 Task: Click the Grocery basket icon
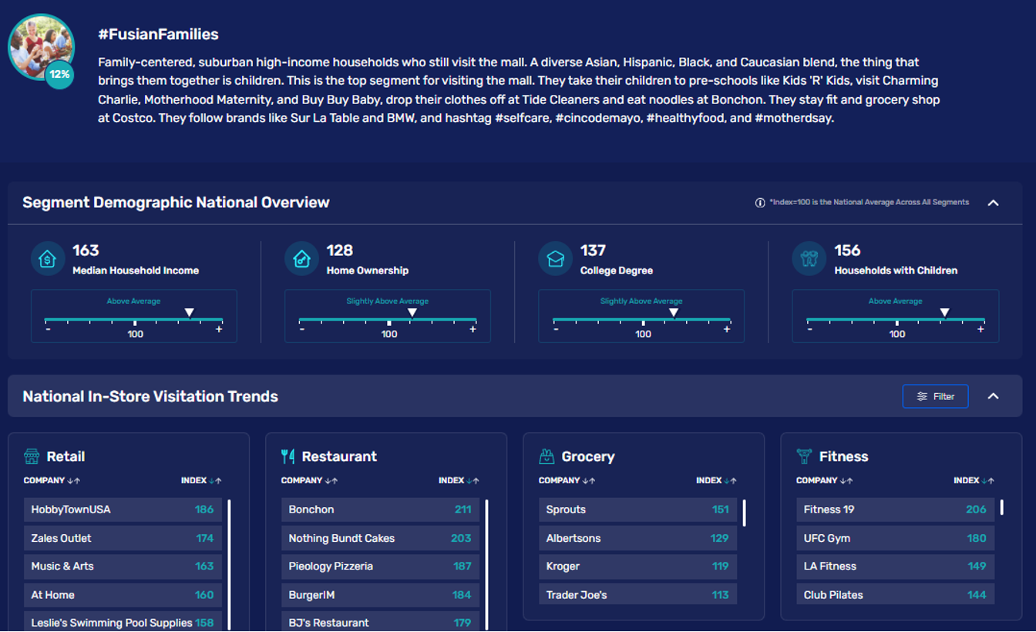tap(547, 456)
